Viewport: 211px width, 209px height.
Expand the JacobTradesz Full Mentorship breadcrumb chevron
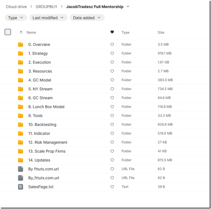point(128,7)
